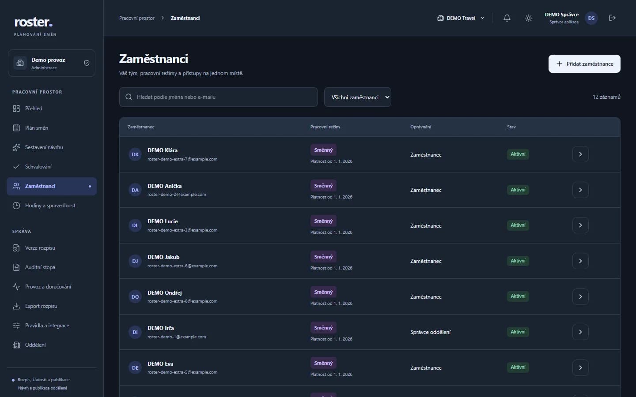Click the Sestavení návrhu sparkle icon
636x397 pixels.
coord(16,147)
